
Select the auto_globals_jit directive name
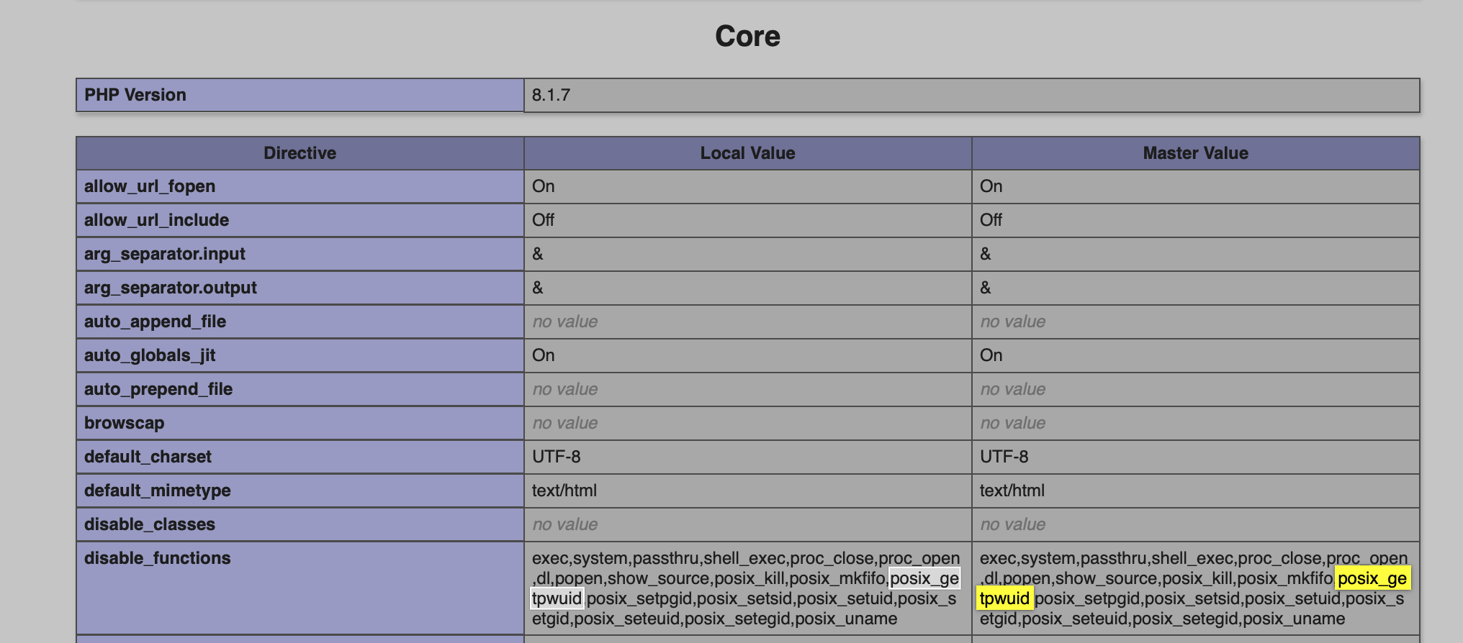point(150,355)
